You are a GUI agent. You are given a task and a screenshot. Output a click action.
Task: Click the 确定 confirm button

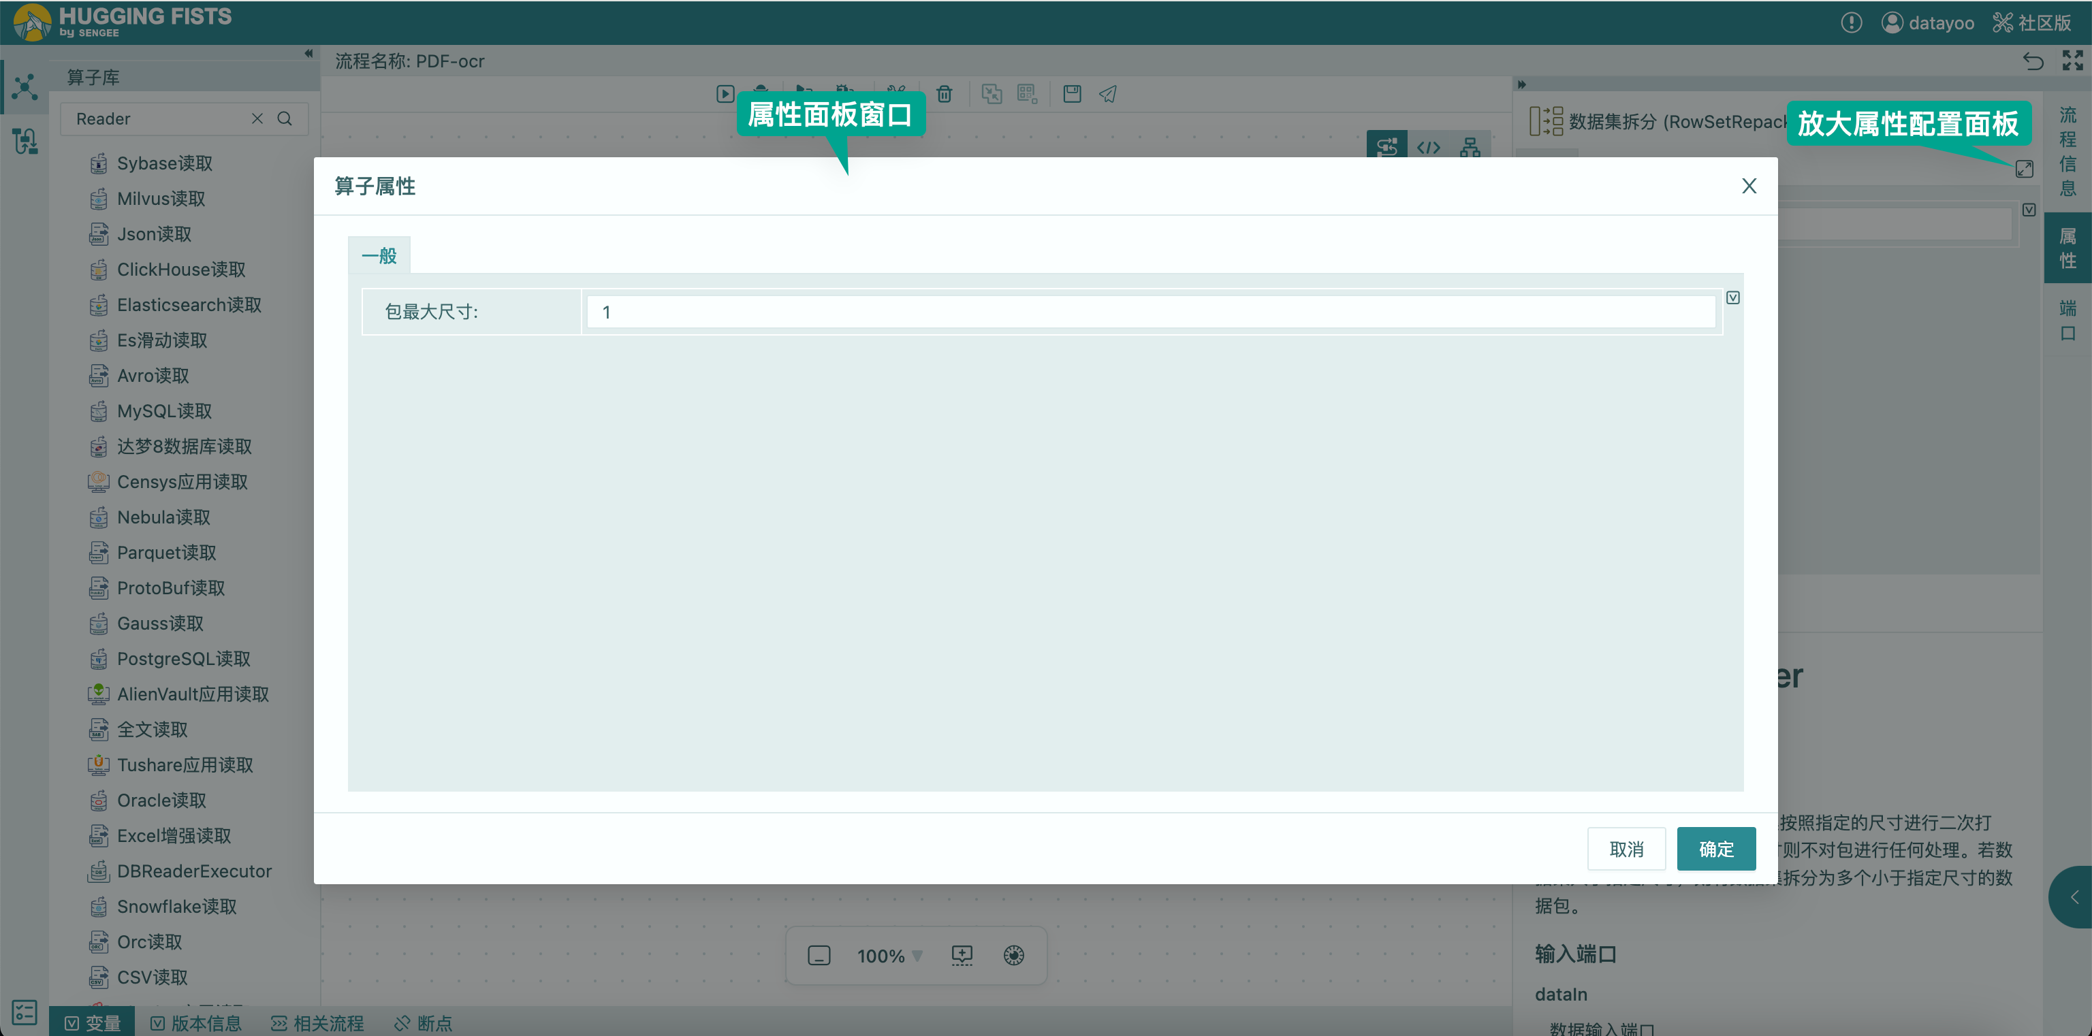coord(1715,848)
